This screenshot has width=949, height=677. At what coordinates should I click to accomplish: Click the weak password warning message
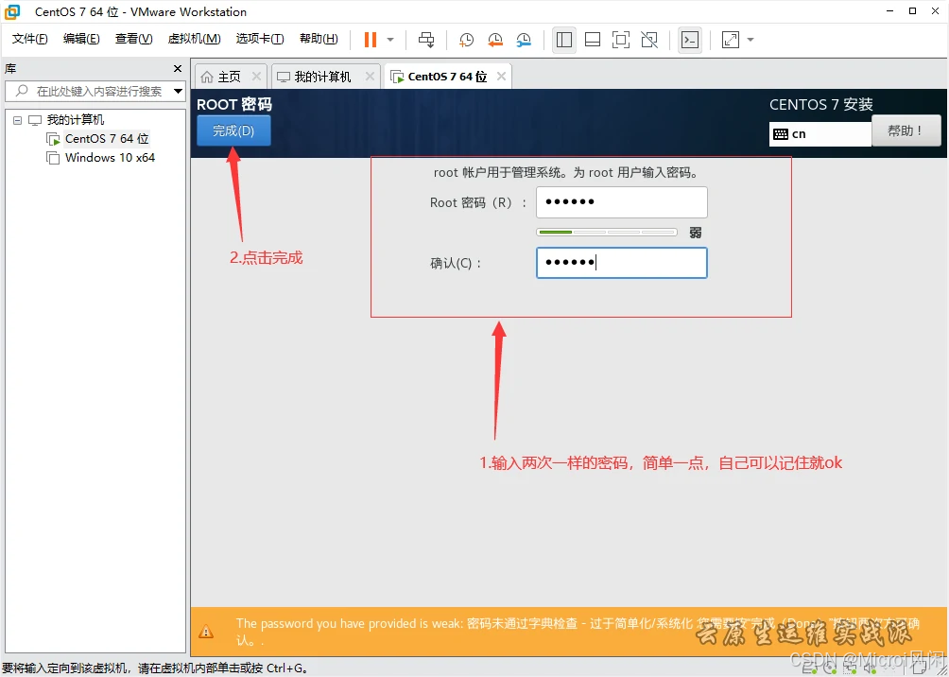tap(578, 632)
